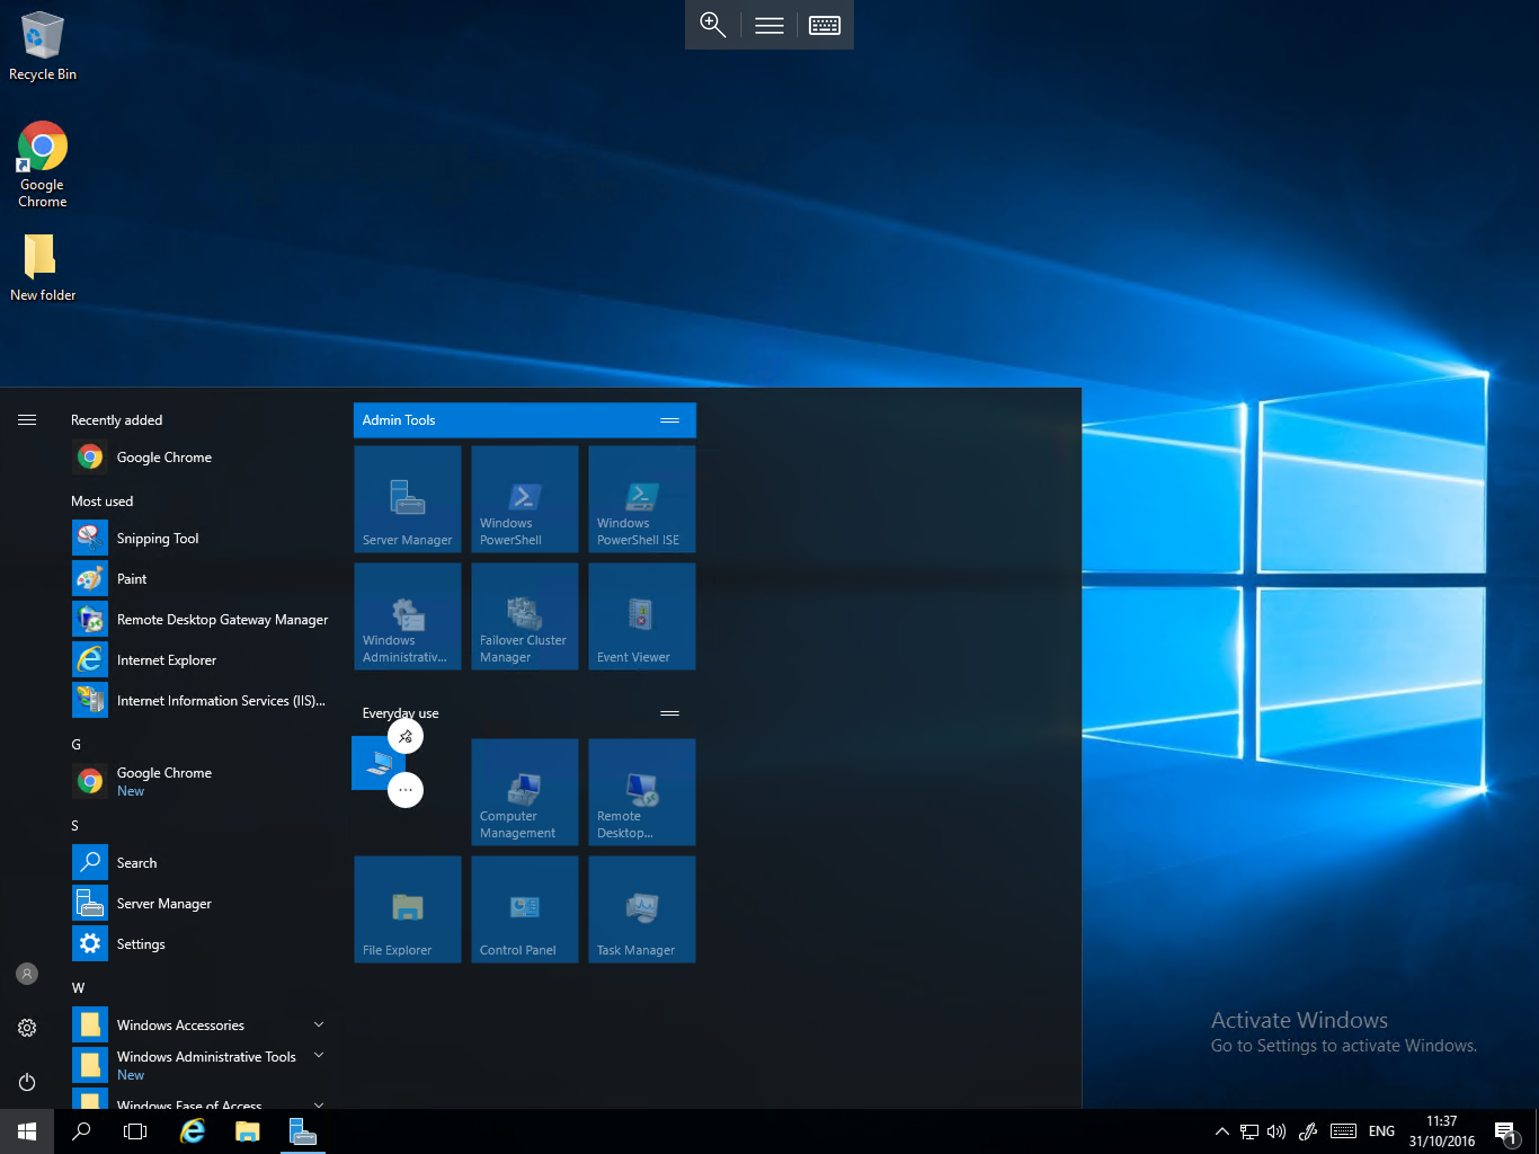Image resolution: width=1539 pixels, height=1154 pixels.
Task: Click the Windows Start button
Action: pos(26,1131)
